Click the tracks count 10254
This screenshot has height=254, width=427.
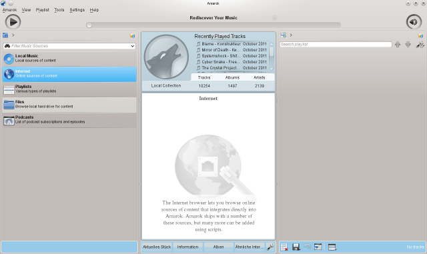click(204, 86)
